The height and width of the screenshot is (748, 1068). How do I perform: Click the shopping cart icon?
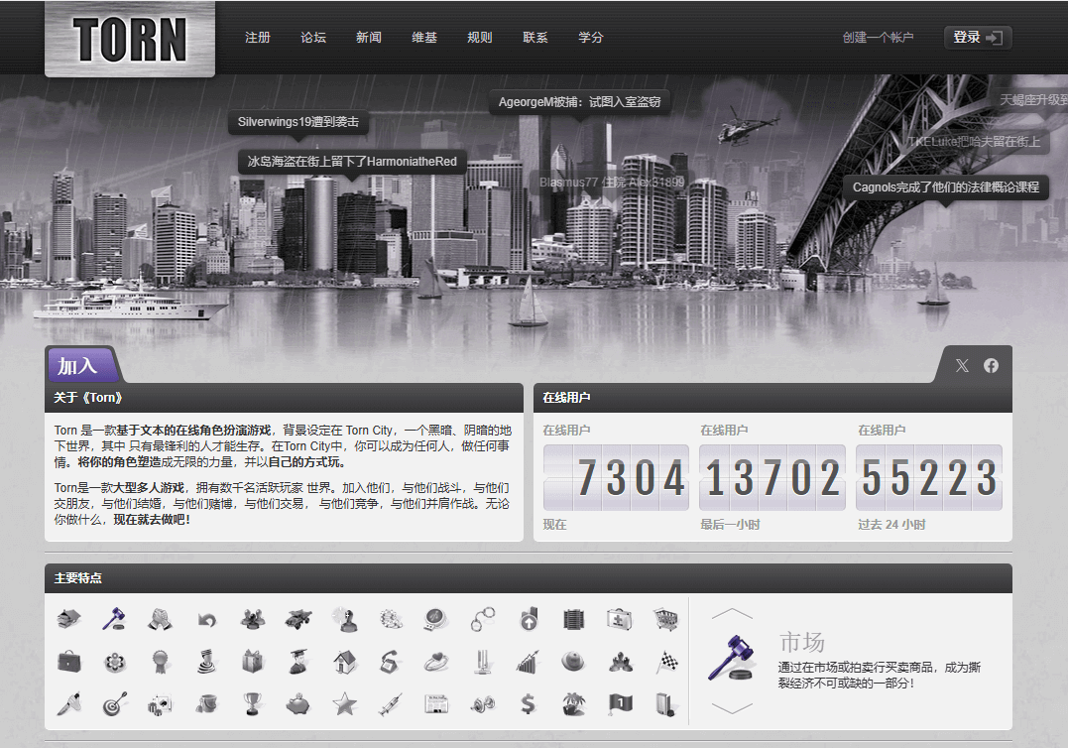pos(666,619)
